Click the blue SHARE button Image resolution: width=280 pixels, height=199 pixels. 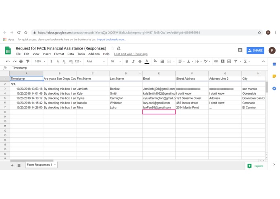[255, 50]
